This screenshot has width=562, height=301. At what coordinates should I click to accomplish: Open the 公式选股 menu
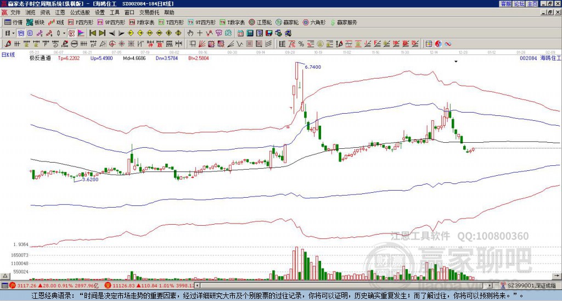tap(80, 13)
